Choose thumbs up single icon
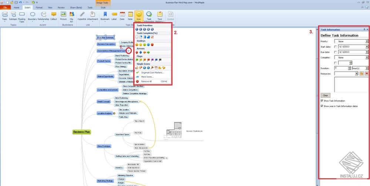The height and width of the screenshot is (186, 370). (x=137, y=68)
